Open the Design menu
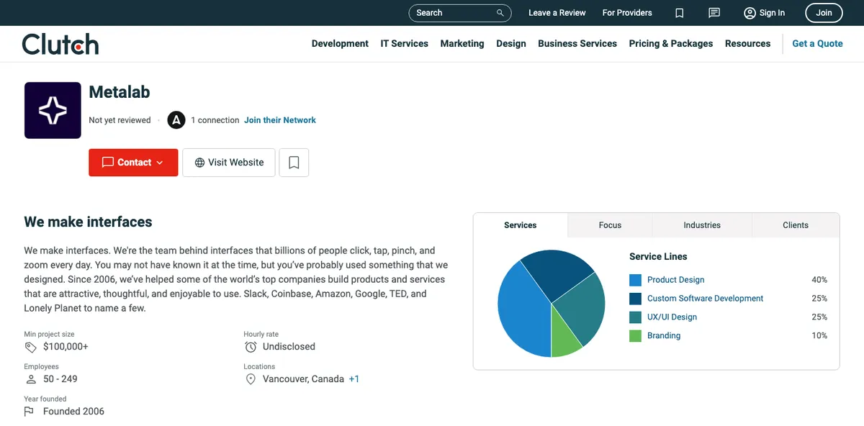864x426 pixels. point(511,44)
